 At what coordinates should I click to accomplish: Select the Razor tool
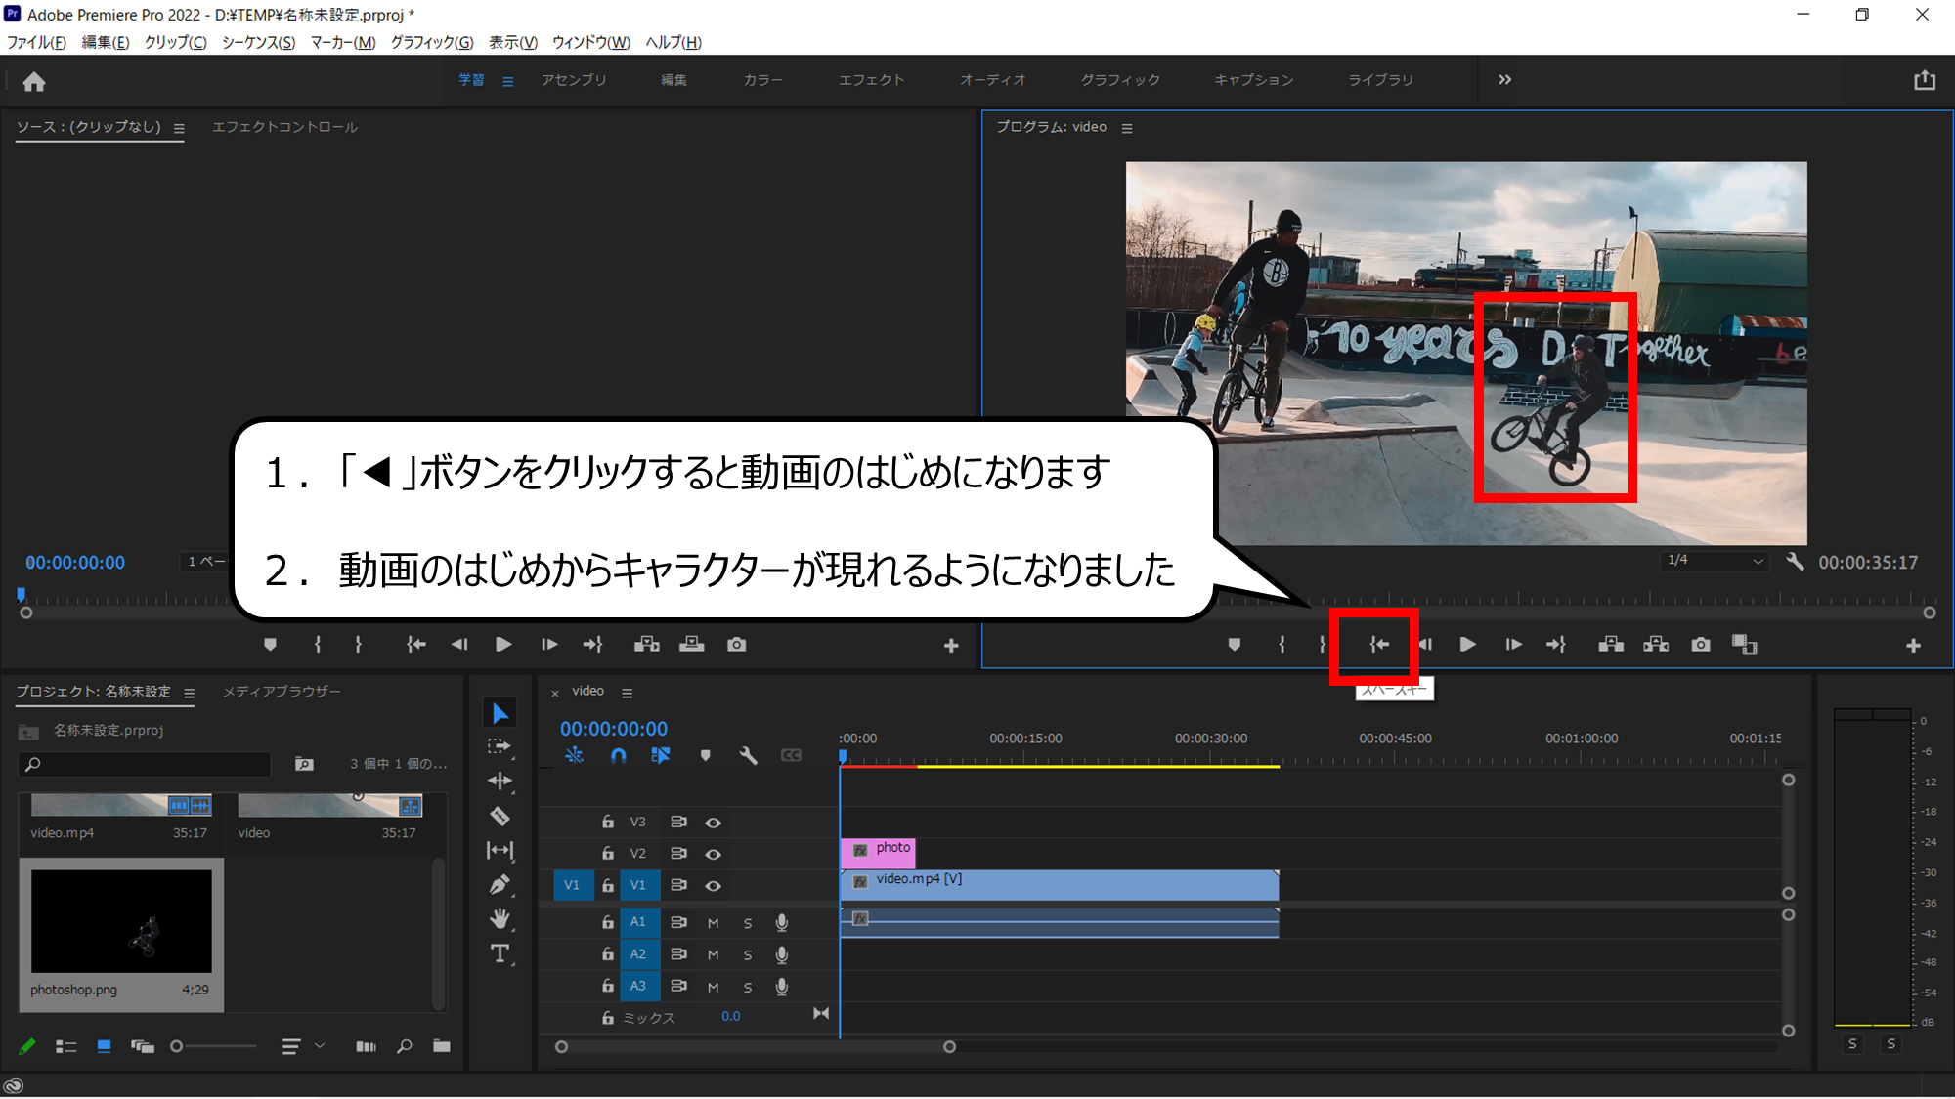click(500, 817)
